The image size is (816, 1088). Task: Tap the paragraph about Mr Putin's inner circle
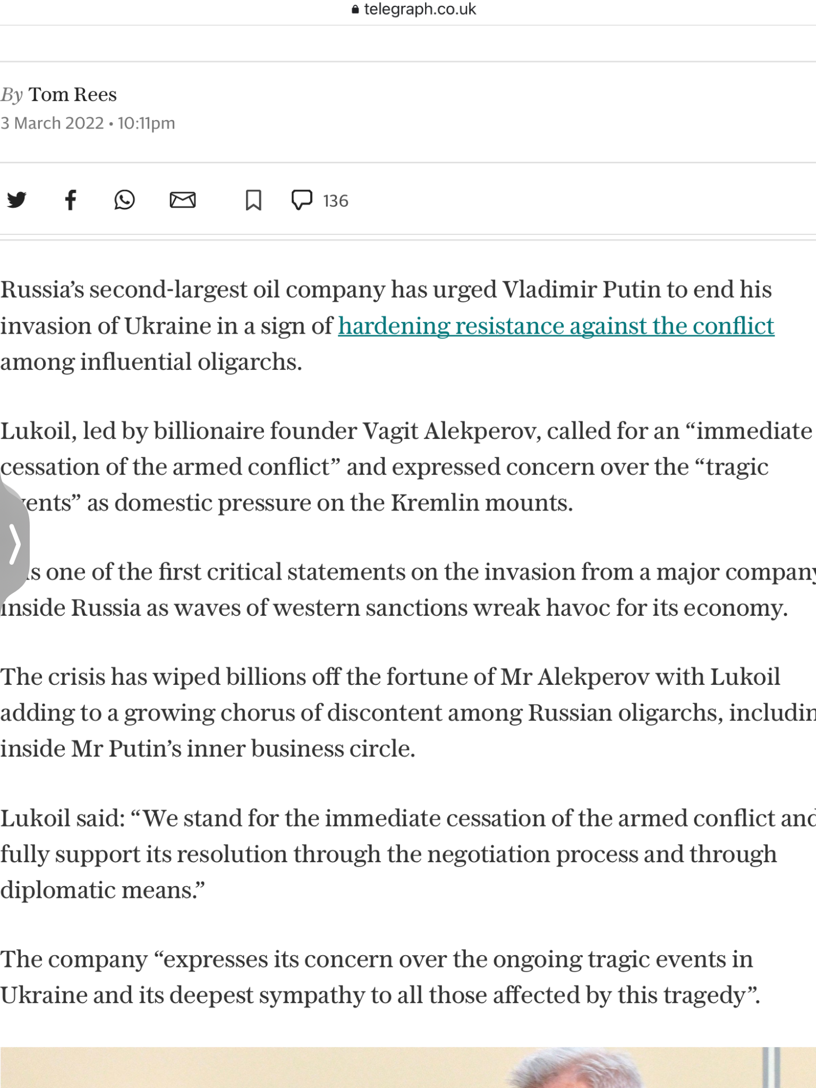click(408, 712)
